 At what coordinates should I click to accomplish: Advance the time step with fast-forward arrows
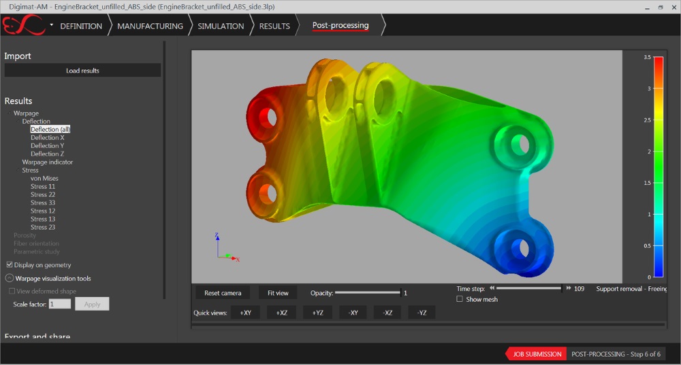[x=569, y=288]
